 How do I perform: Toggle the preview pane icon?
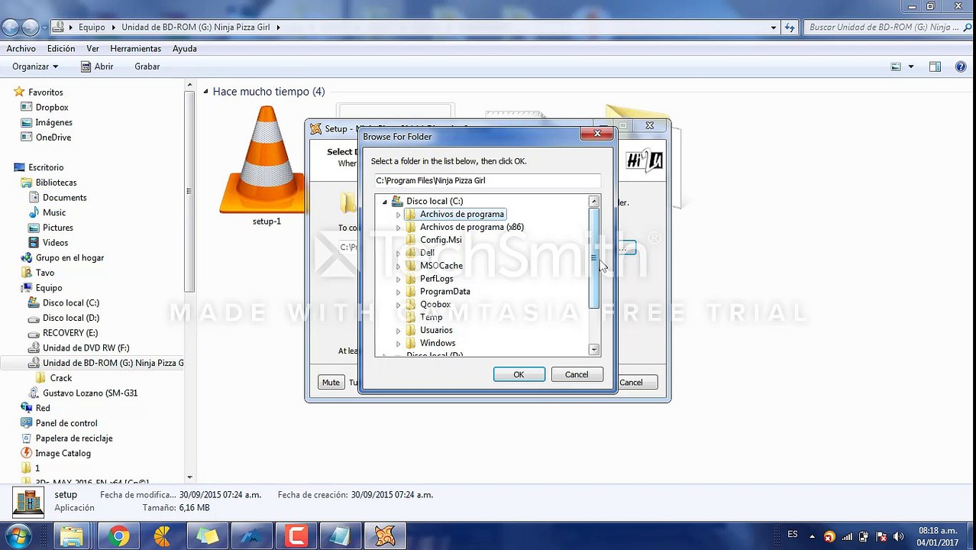(935, 66)
